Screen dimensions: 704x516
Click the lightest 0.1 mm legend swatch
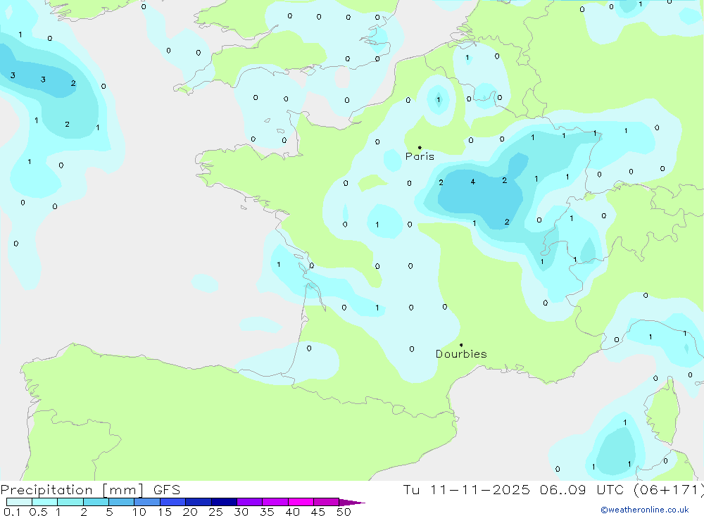coord(19,502)
